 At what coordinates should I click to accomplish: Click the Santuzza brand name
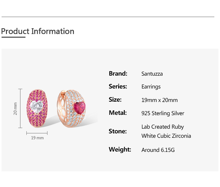[152, 74]
